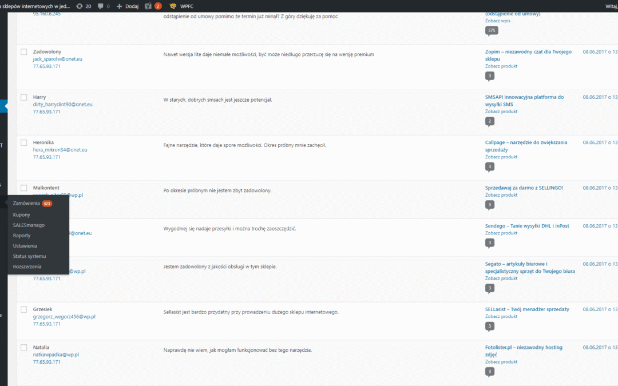Open the Fotolister.pl – niezawodny hosting link
This screenshot has width=618, height=386.
click(524, 351)
